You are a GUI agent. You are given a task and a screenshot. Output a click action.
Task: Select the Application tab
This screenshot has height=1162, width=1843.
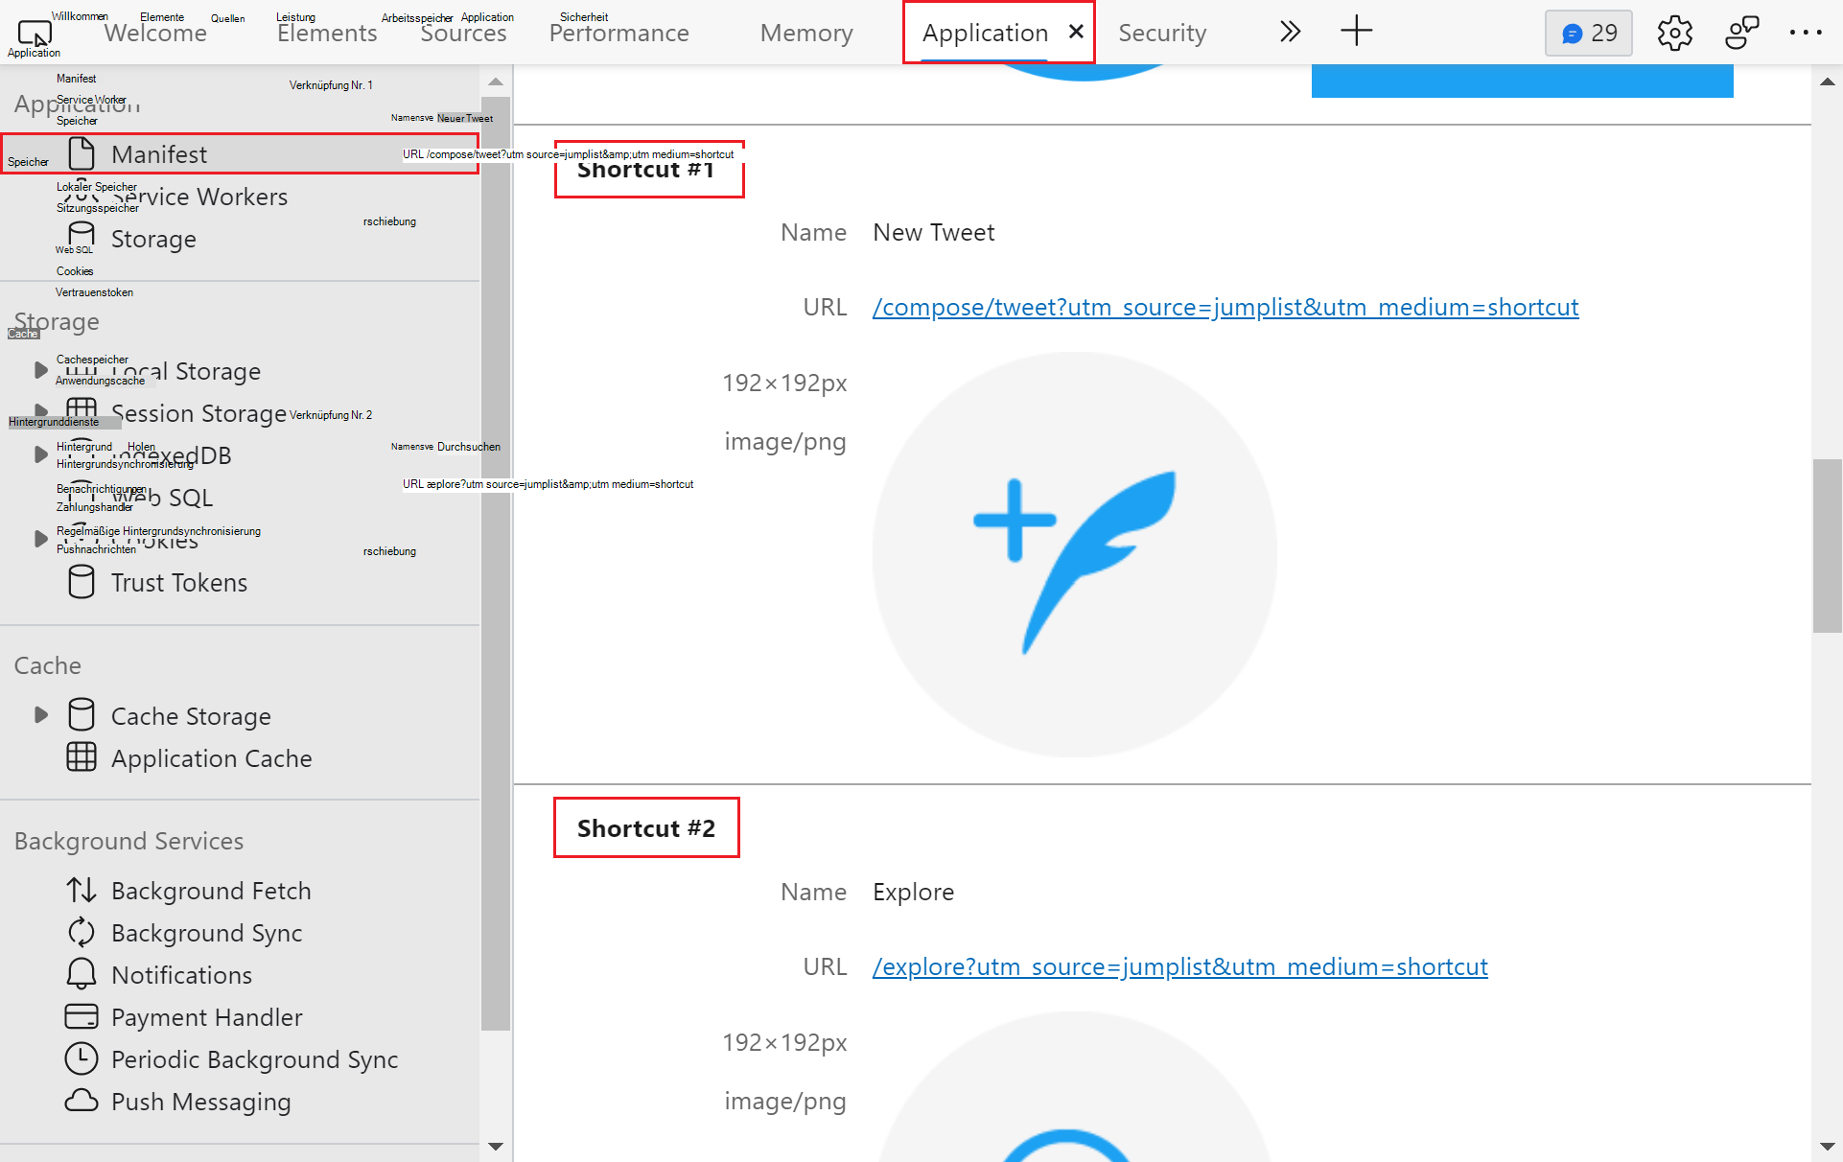(x=985, y=33)
